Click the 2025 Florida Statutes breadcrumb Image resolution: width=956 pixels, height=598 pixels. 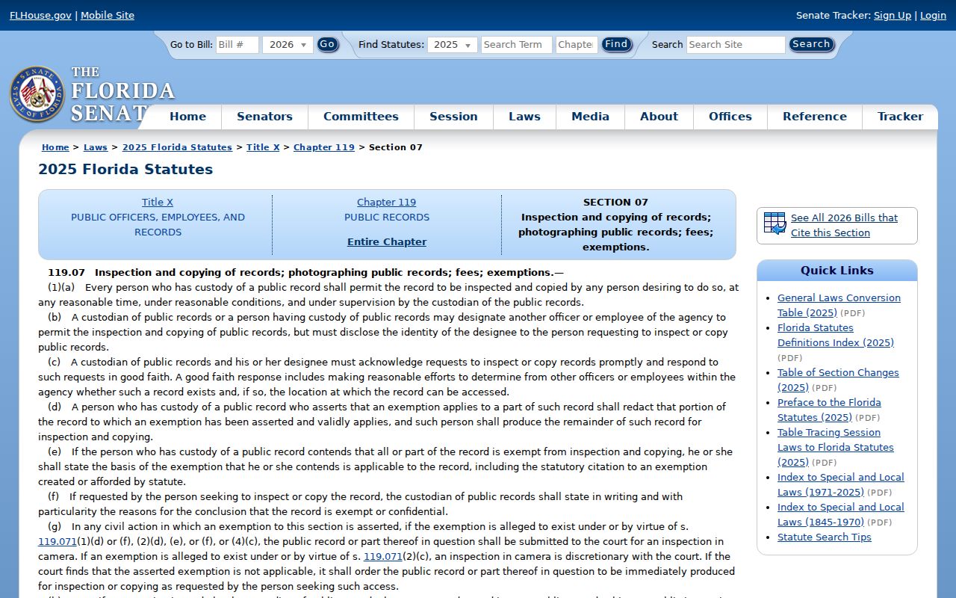point(177,147)
